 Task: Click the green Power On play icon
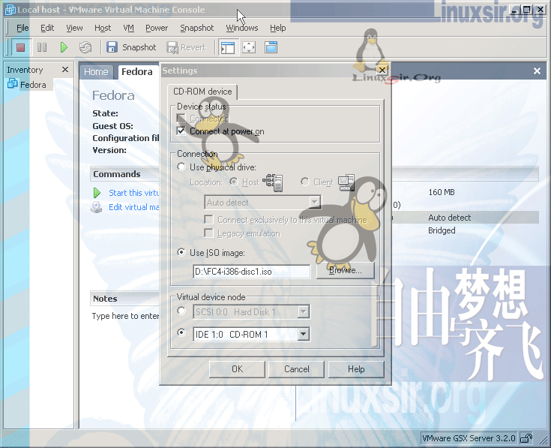(x=64, y=47)
